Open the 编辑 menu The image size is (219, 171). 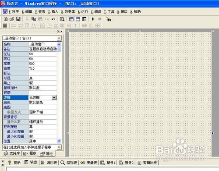(x=27, y=11)
